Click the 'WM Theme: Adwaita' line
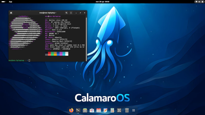Image resolution: width=205 pixels, height=115 pixels. click(x=53, y=37)
